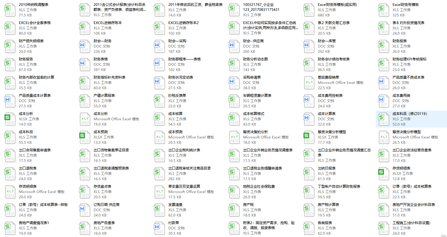Image resolution: width=447 pixels, height=237 pixels.
Task: Select the 采购申请单 DOC icon
Action: [x=234, y=83]
